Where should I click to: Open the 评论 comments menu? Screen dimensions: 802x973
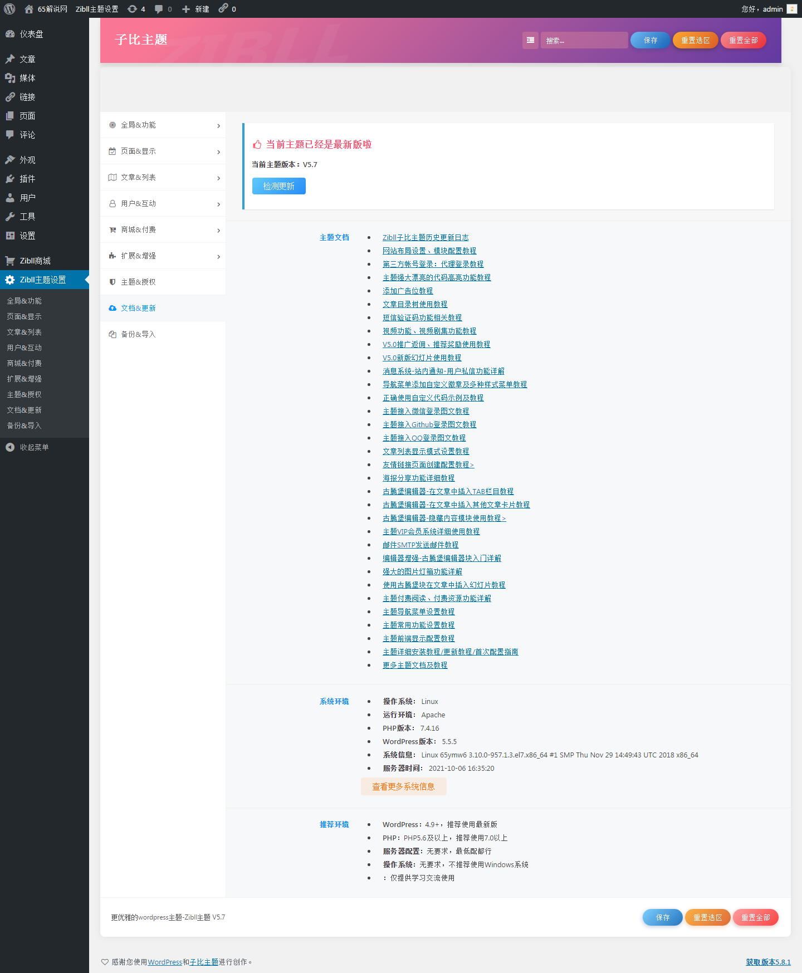click(45, 135)
